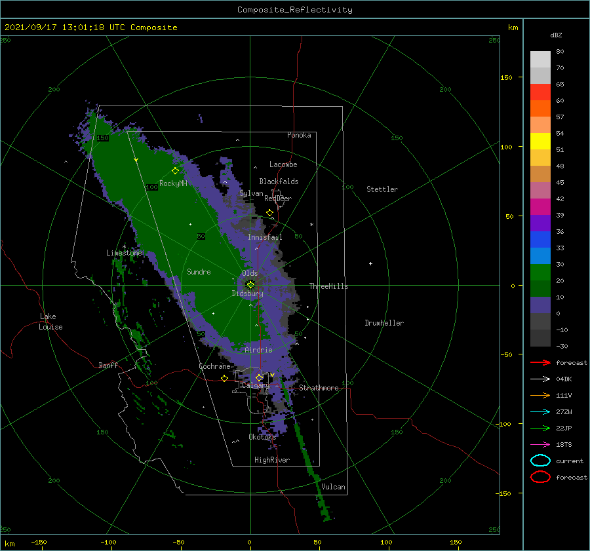This screenshot has width=590, height=551.
Task: Click the Drumheller city label
Action: (384, 323)
